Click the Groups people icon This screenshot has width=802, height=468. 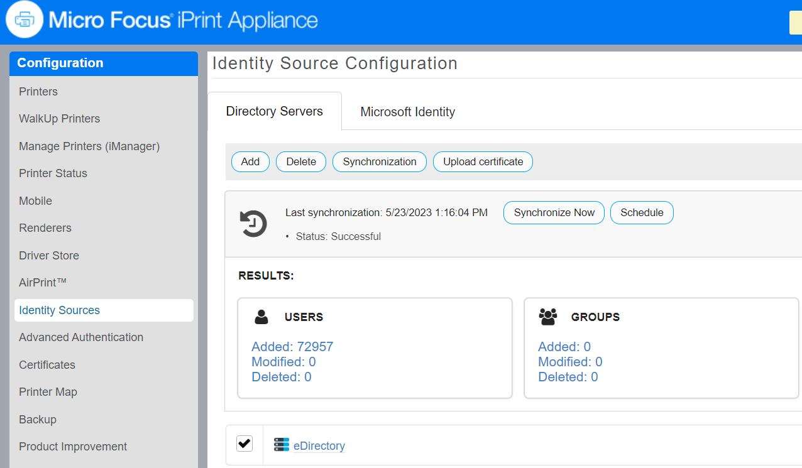click(548, 317)
